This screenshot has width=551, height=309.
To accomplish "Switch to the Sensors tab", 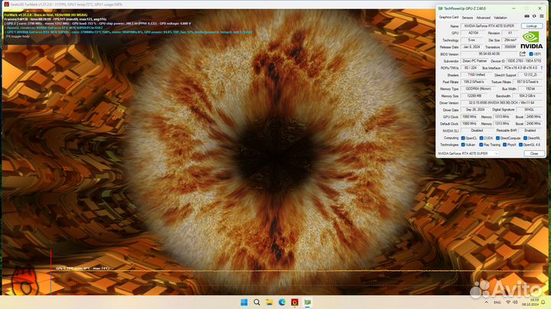I will pos(468,18).
